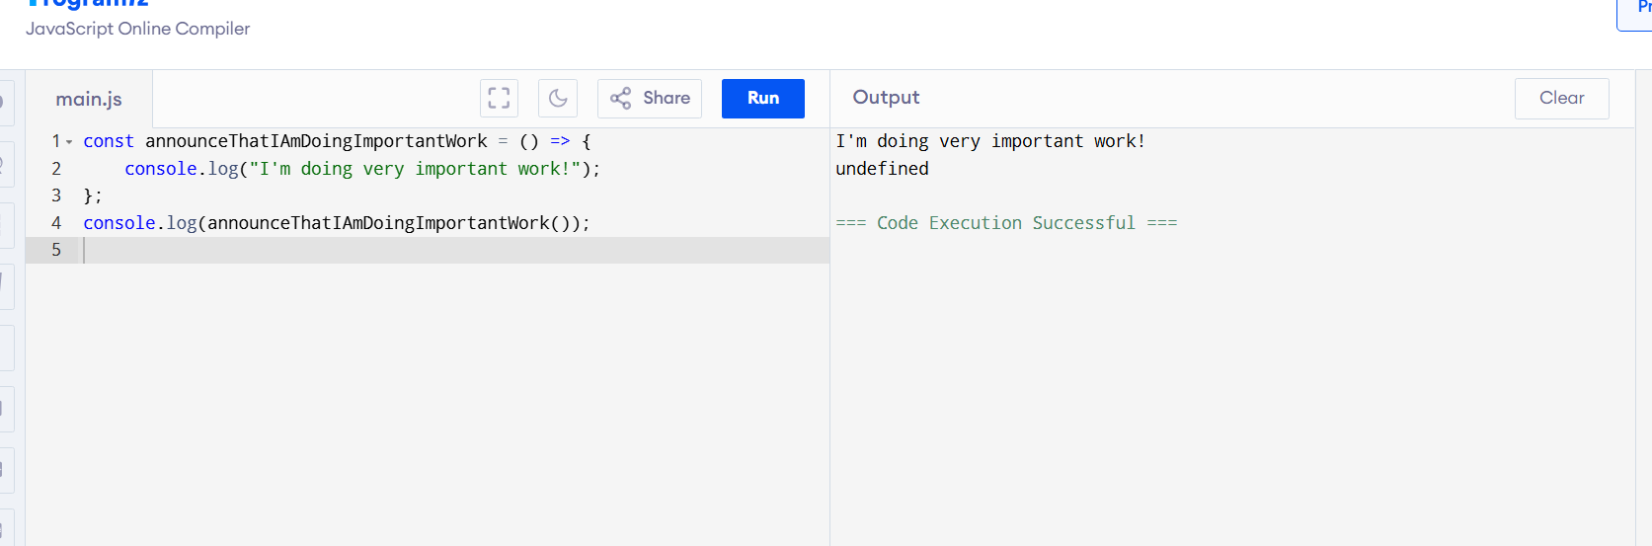1652x546 pixels.
Task: Run the JavaScript code
Action: coord(762,98)
